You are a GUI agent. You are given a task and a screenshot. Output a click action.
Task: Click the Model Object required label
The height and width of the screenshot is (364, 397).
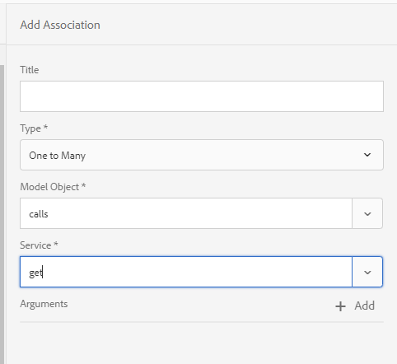(x=53, y=187)
